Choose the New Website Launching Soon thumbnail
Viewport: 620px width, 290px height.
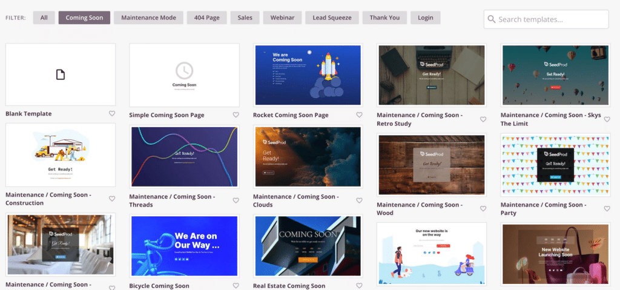click(556, 254)
